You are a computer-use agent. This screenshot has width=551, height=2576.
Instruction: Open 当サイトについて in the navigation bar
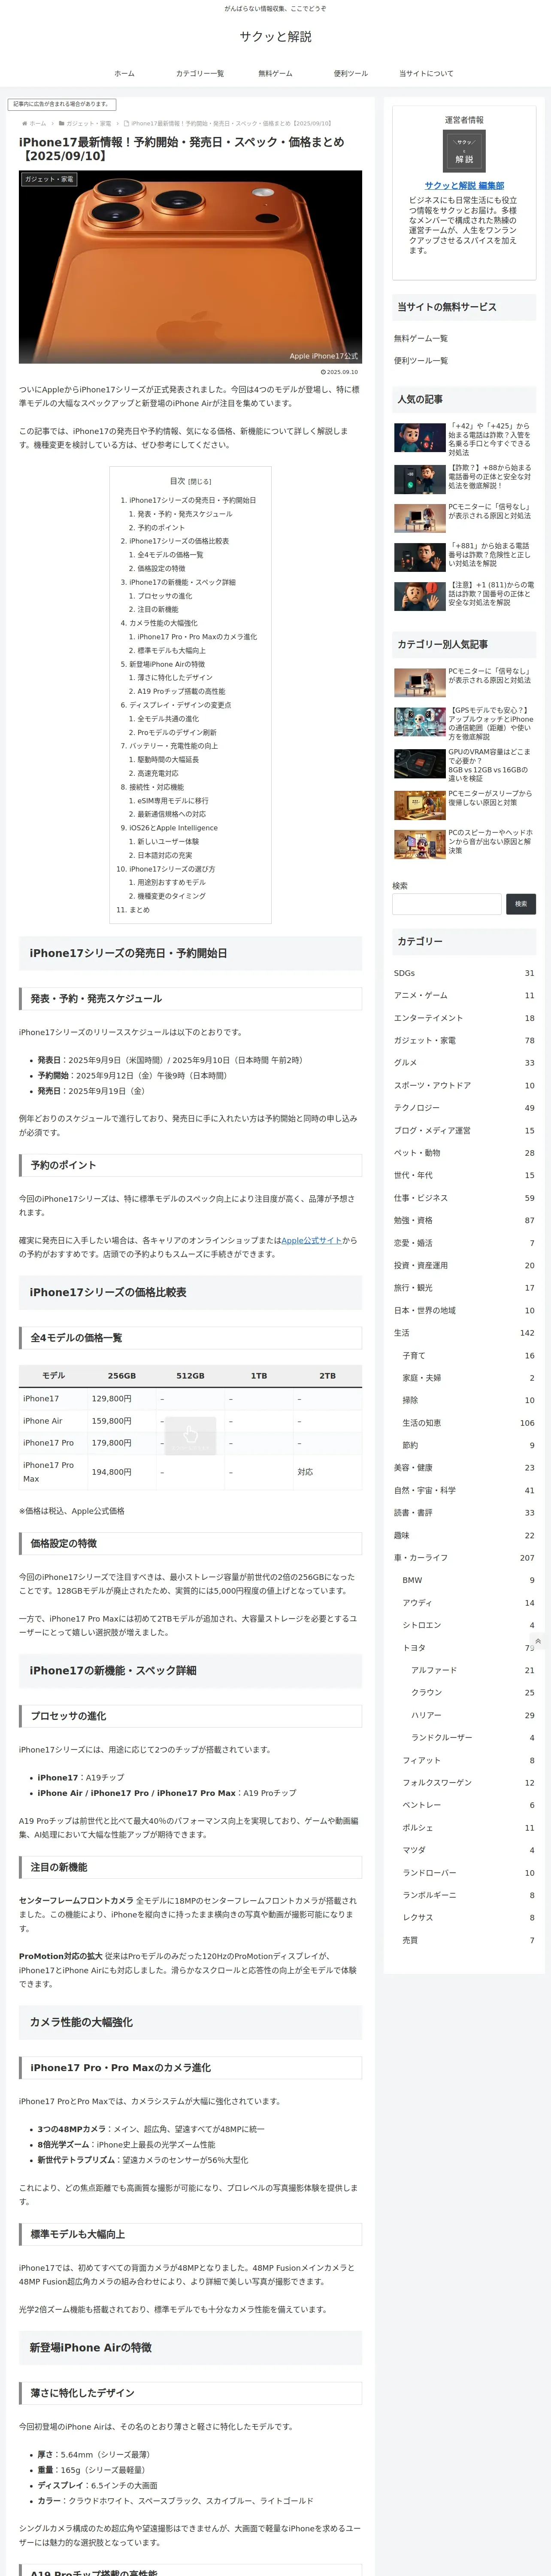tap(426, 73)
